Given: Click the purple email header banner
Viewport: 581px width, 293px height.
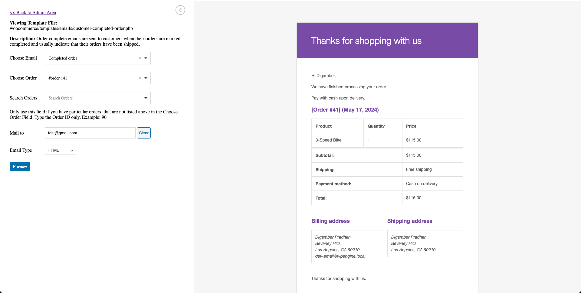Looking at the screenshot, I should (387, 41).
